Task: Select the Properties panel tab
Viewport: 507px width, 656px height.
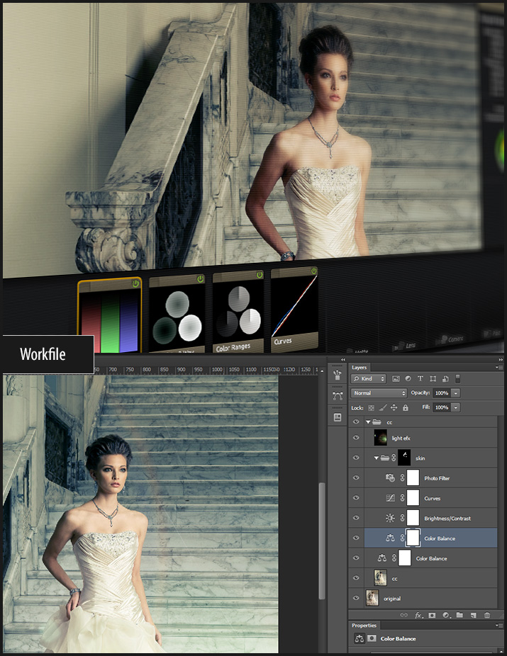Action: [364, 626]
